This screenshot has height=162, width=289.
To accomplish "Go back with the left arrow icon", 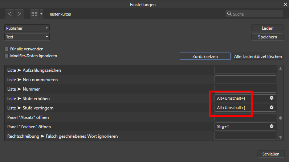I will point(10,14).
